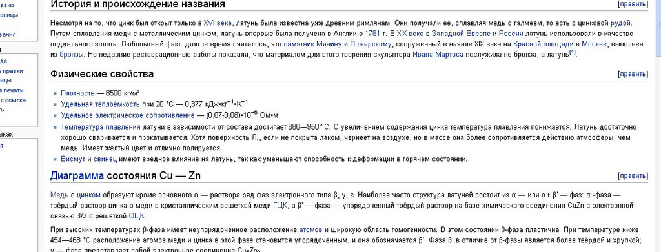This screenshot has width=661, height=252.
Task: Go to Красной площади article
Action: point(544,44)
